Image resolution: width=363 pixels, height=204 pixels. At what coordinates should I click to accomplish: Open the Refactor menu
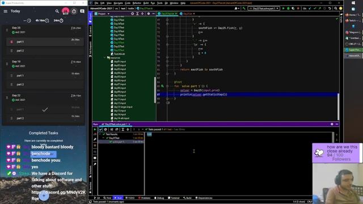137,3
